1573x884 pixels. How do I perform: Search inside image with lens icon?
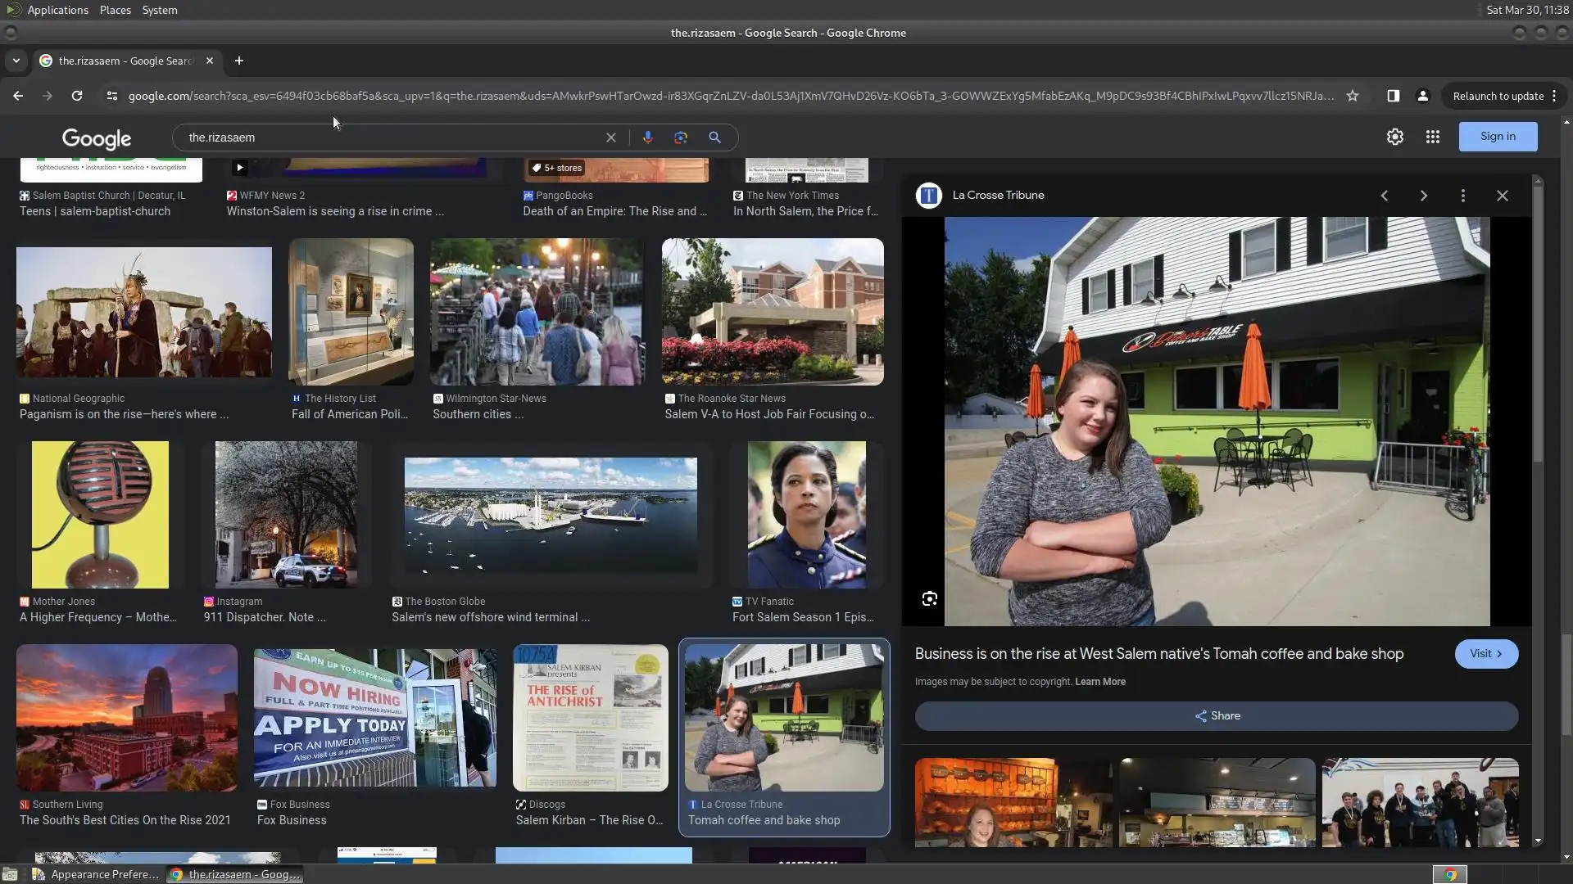point(929,599)
